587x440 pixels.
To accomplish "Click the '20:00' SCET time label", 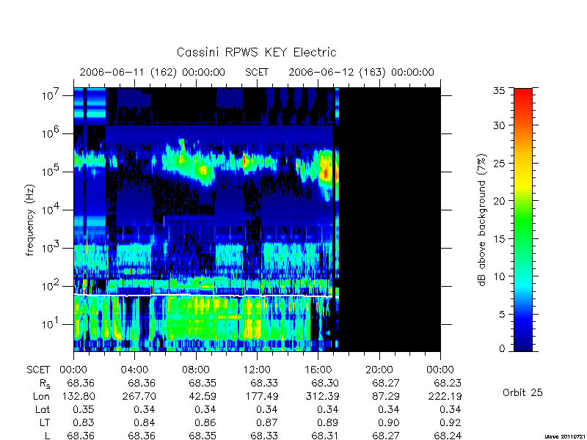I will [x=379, y=370].
